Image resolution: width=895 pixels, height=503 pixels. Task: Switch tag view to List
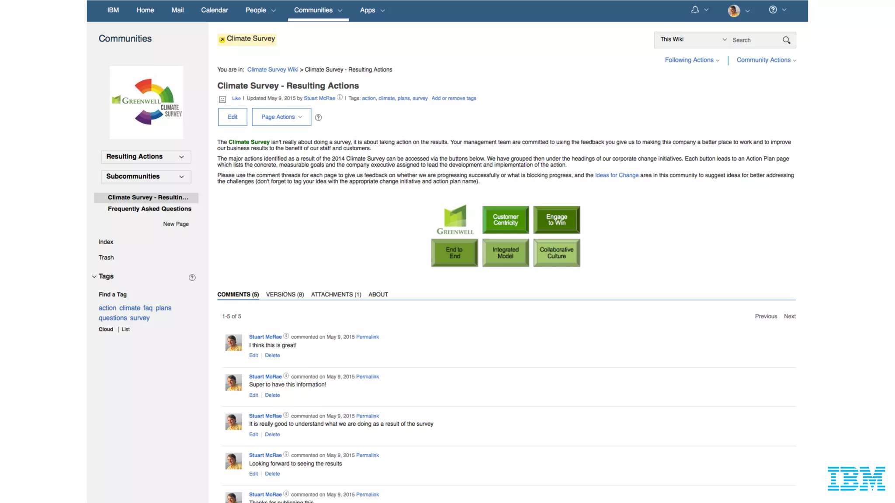click(126, 329)
